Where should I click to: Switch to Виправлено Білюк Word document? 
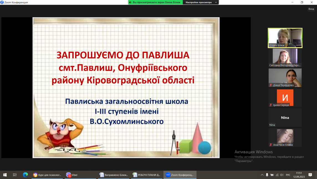coord(114,175)
